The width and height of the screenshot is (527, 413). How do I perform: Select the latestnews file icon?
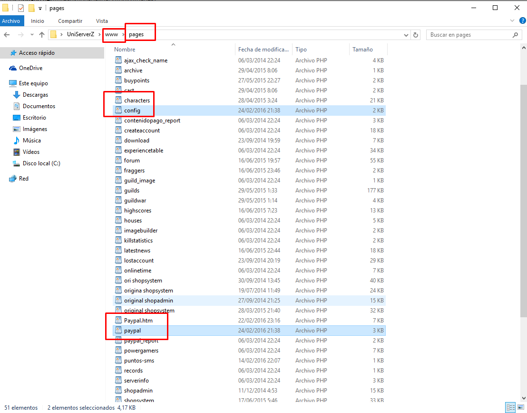pos(118,251)
